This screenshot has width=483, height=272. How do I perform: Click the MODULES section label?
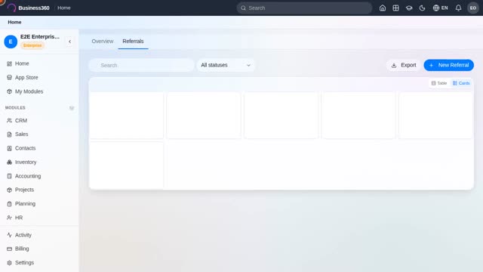15,107
